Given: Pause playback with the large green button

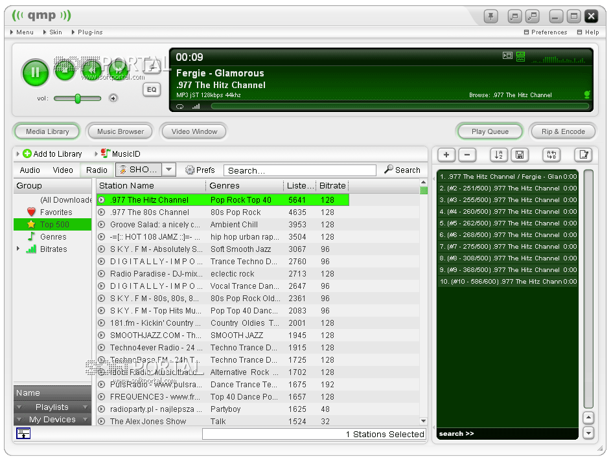Looking at the screenshot, I should pyautogui.click(x=35, y=73).
